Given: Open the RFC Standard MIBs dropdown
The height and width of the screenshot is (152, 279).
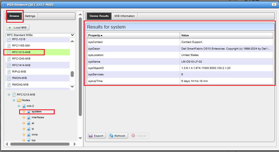Looking at the screenshot, I should tap(72, 35).
